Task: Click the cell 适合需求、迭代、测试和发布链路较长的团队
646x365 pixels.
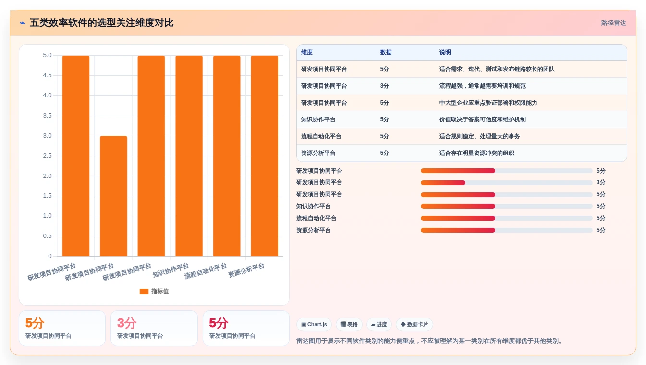Action: coord(497,69)
